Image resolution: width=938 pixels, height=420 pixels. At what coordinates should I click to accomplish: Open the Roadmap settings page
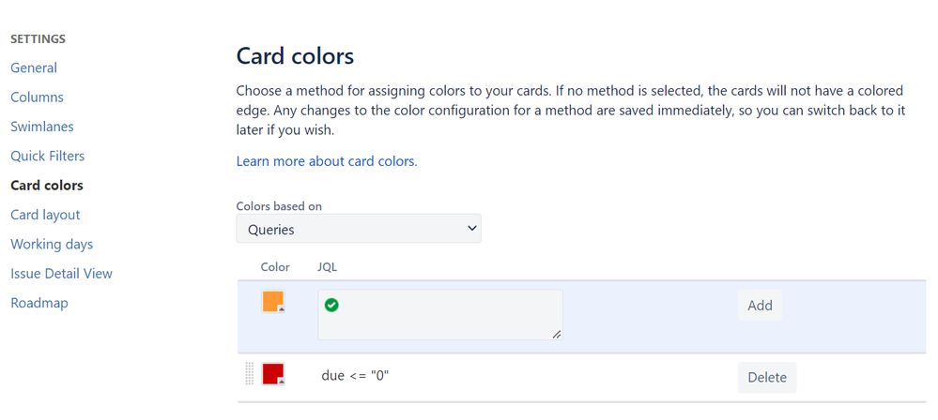[39, 303]
